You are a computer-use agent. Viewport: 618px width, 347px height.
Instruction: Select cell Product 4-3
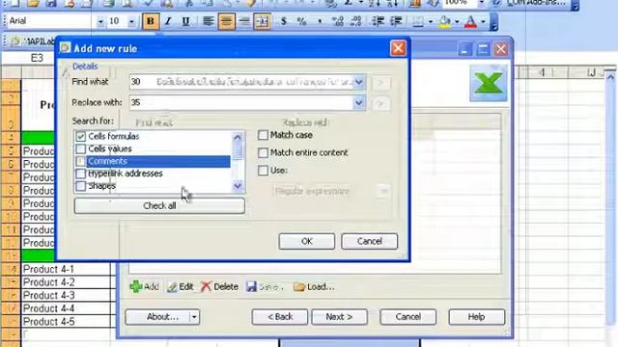67,296
